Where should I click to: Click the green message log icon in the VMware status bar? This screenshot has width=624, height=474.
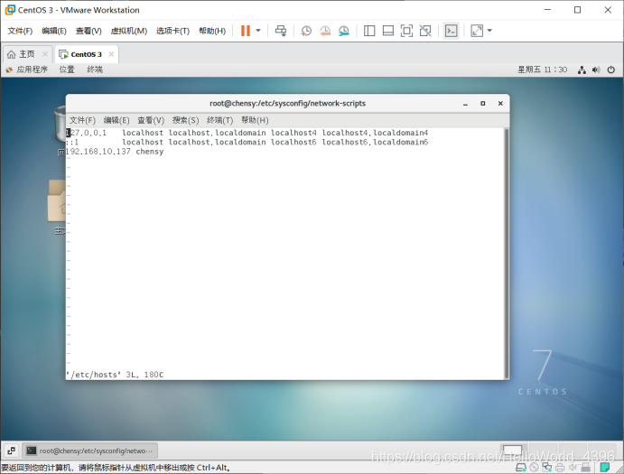[x=605, y=468]
